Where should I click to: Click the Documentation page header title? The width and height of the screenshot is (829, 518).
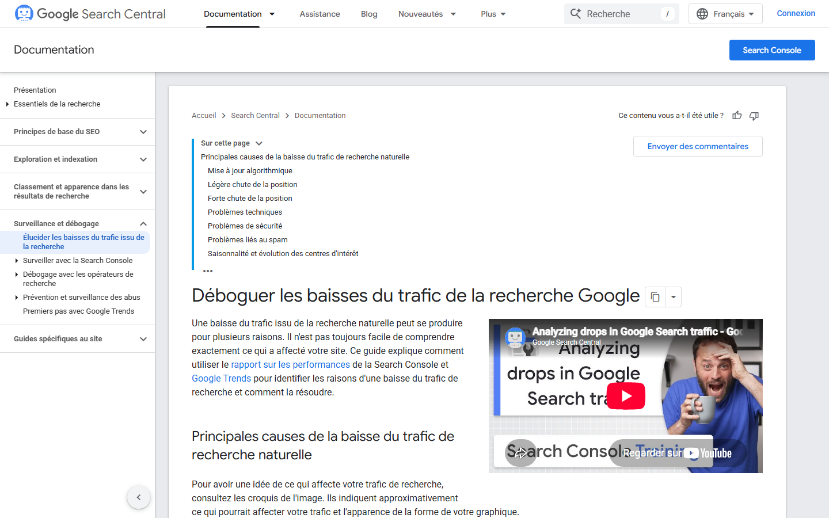tap(54, 50)
